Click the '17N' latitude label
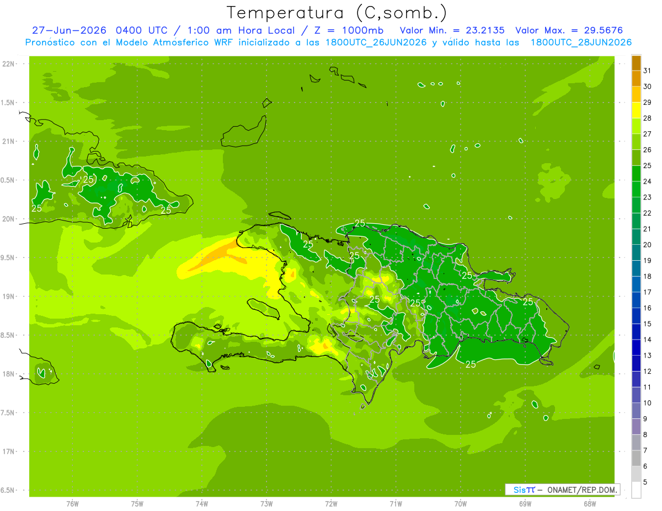The height and width of the screenshot is (511, 662). coord(8,451)
